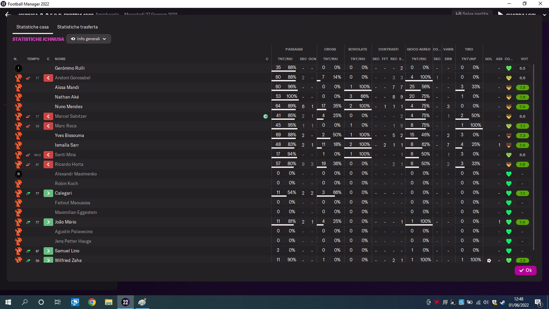Open player Nuno Mendes
Screen dimensions: 549x309
pos(69,106)
